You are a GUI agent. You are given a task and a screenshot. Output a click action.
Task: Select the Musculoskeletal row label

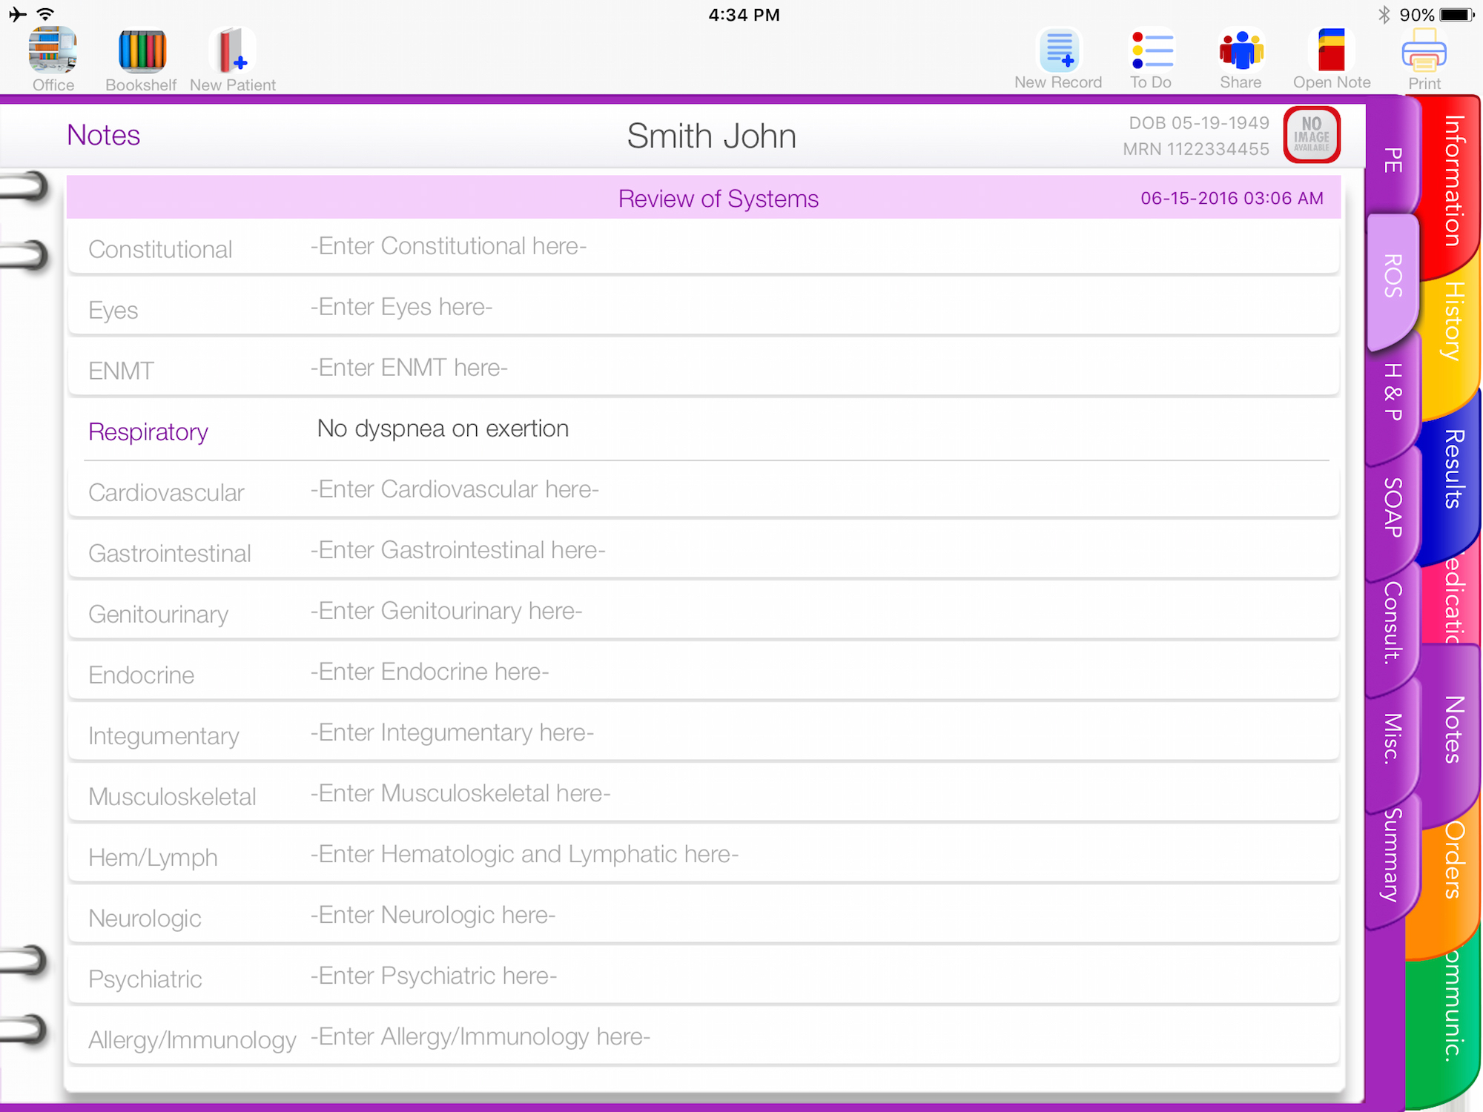click(x=172, y=796)
